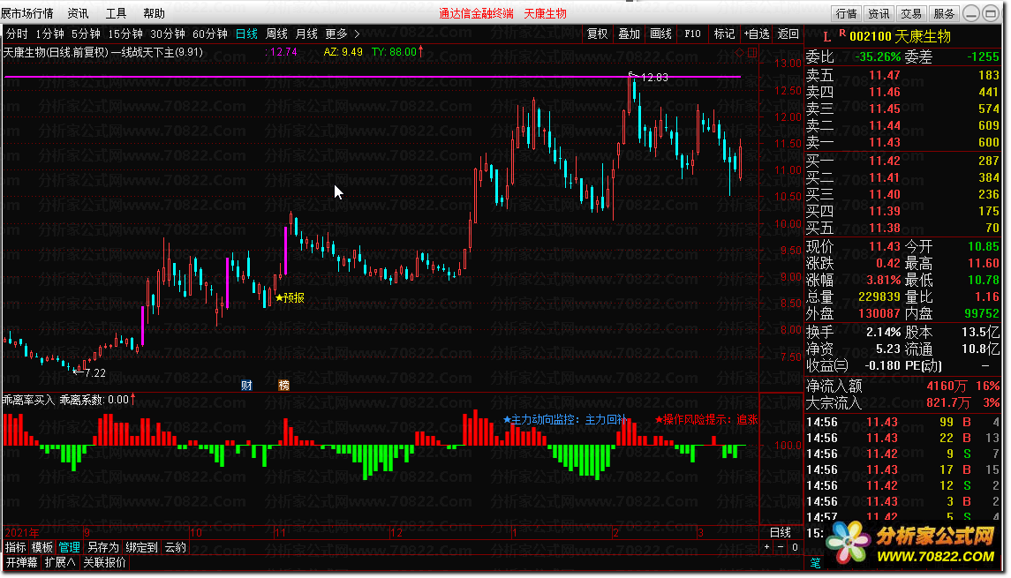Click the 画线 drawing button

point(660,34)
